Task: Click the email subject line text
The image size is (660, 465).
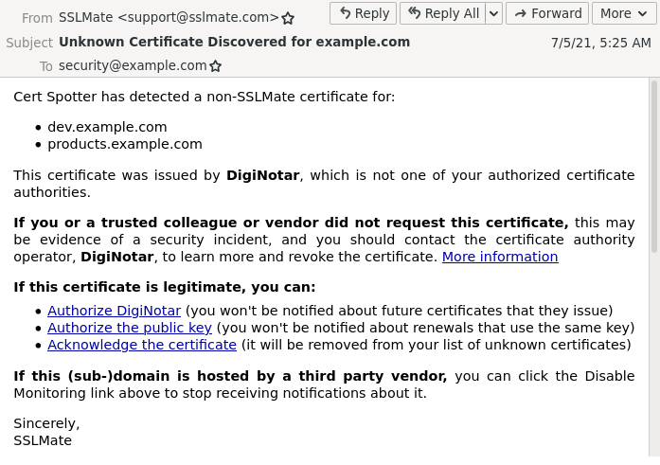Action: click(234, 42)
